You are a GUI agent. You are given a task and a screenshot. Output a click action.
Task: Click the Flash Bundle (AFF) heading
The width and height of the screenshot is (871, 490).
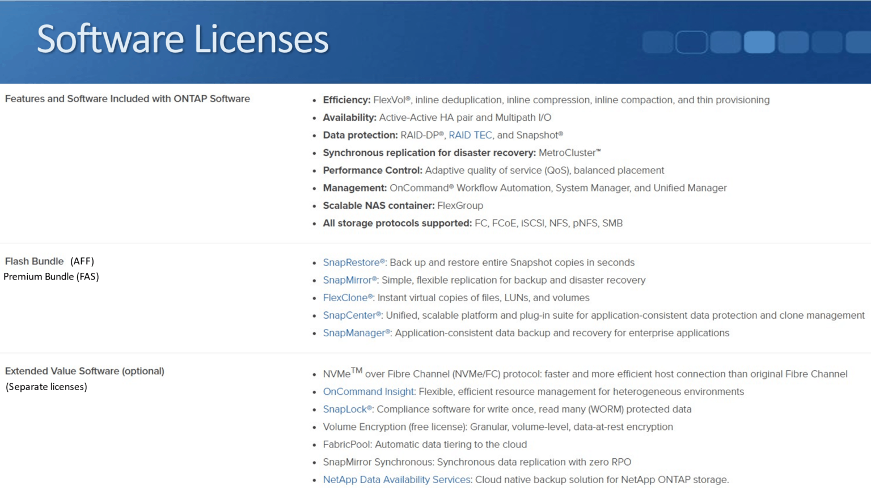[x=49, y=261]
